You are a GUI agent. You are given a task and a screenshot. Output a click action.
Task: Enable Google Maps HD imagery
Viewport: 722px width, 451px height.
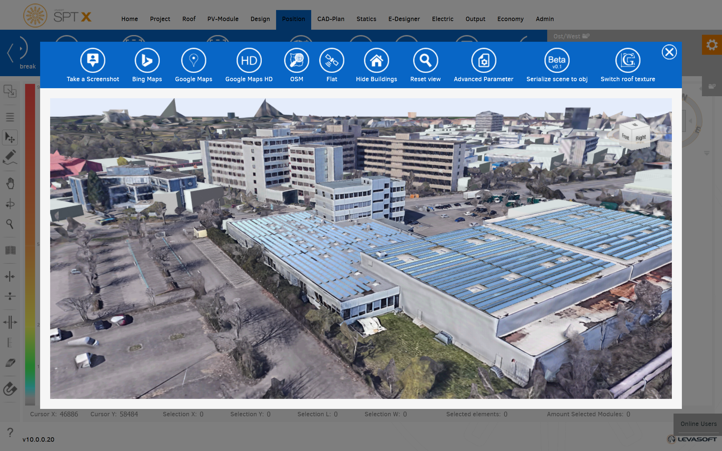click(249, 60)
